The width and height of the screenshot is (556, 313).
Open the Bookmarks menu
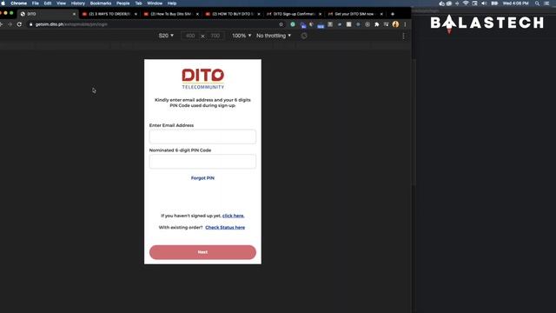pos(101,3)
